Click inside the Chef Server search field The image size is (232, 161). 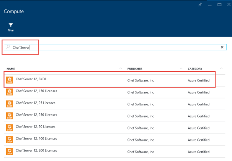[115, 47]
